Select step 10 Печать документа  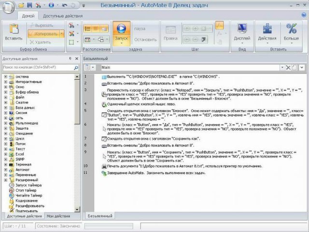pyautogui.click(x=182, y=166)
